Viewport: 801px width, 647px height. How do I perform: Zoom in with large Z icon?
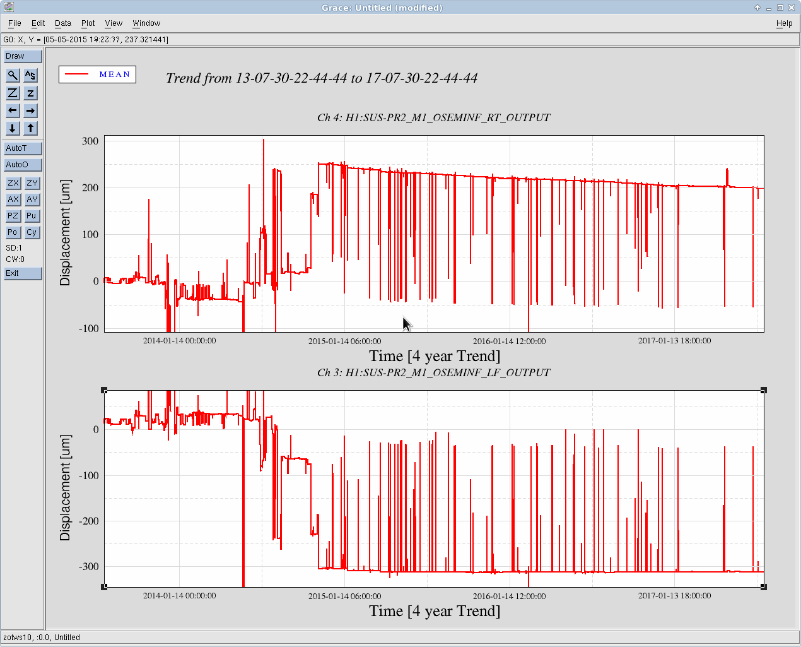tap(13, 93)
